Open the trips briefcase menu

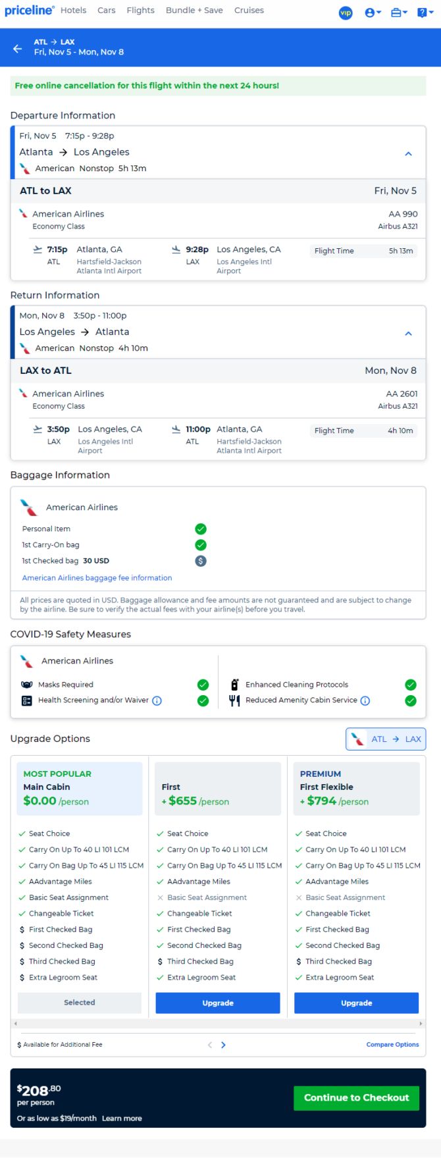pos(399,13)
